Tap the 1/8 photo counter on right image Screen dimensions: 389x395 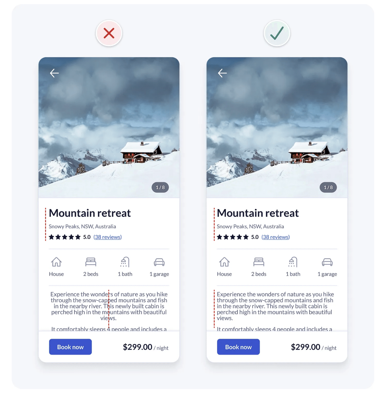click(x=328, y=187)
